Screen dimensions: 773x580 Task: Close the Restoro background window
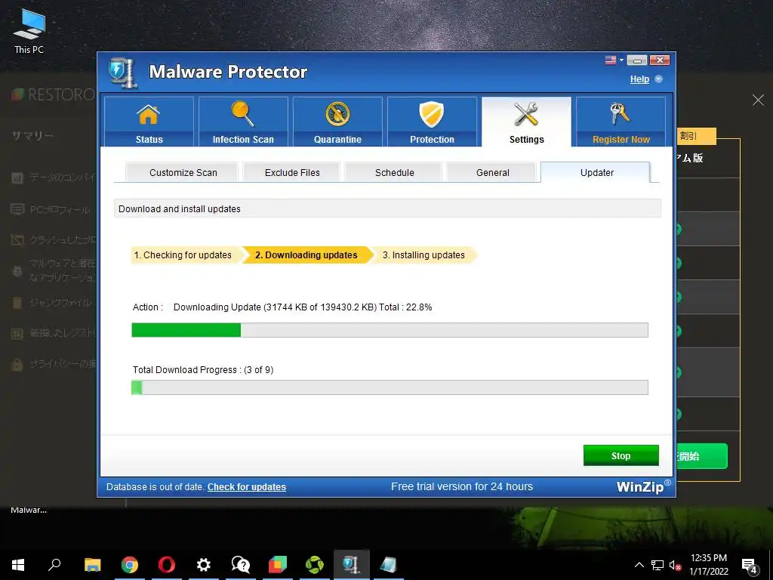758,100
